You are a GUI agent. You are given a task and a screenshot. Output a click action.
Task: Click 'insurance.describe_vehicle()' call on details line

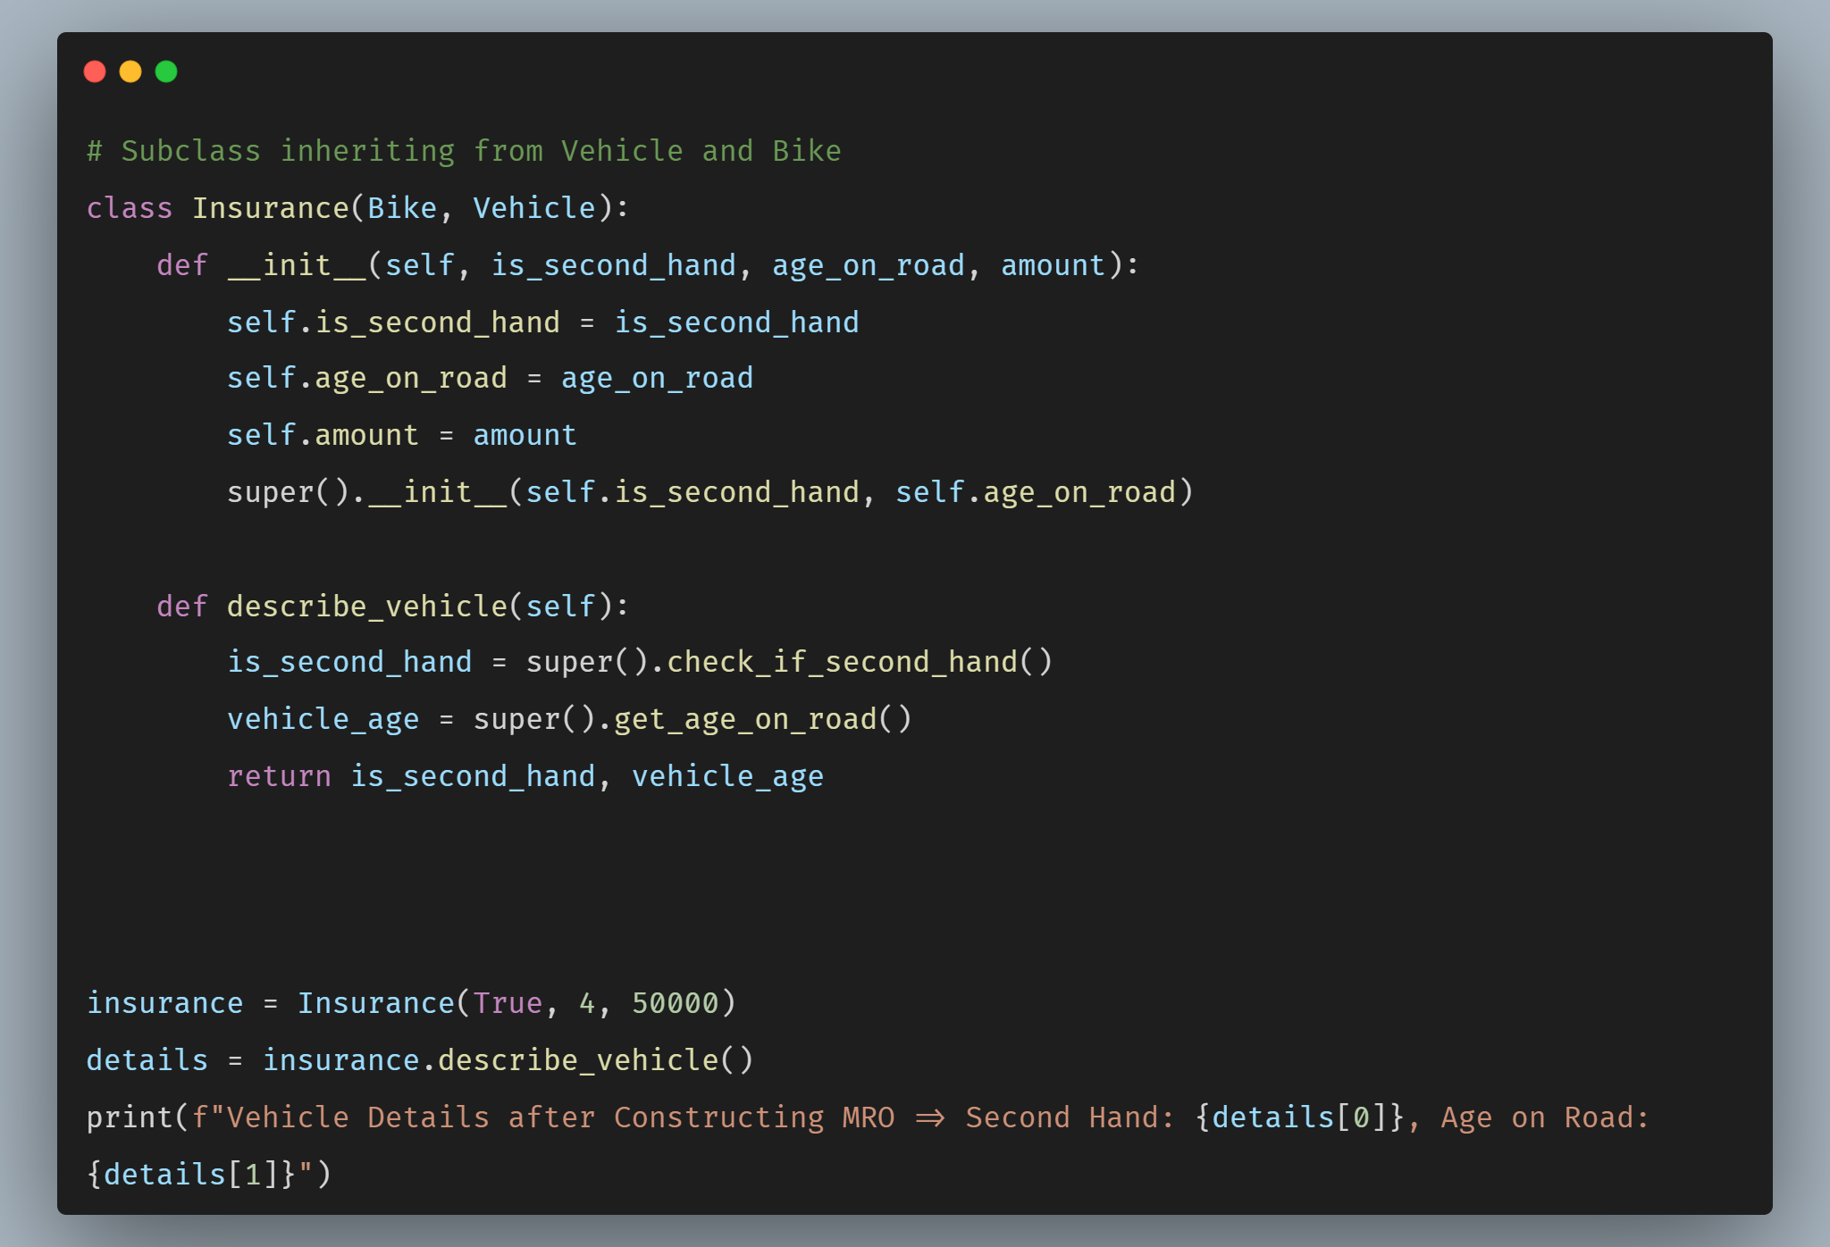[x=508, y=1060]
